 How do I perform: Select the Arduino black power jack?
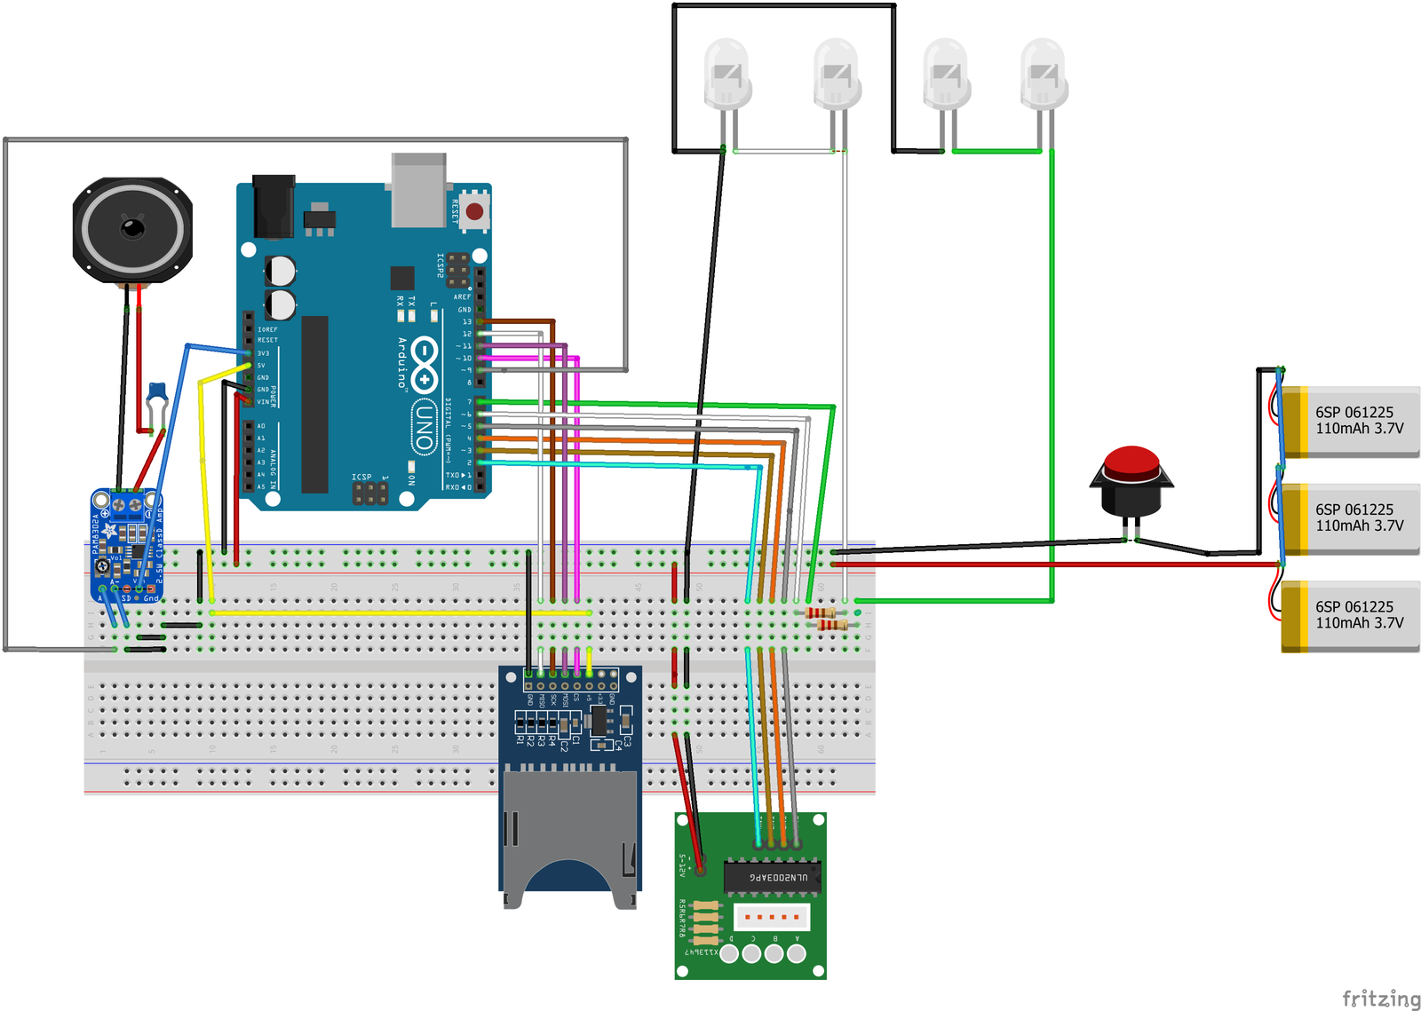point(274,206)
